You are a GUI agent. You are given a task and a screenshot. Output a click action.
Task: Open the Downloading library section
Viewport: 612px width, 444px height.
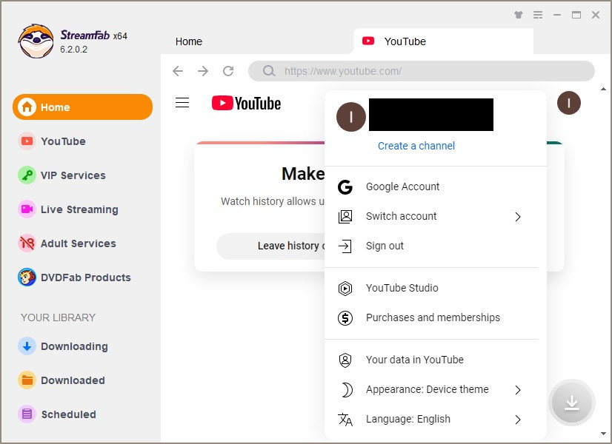74,346
